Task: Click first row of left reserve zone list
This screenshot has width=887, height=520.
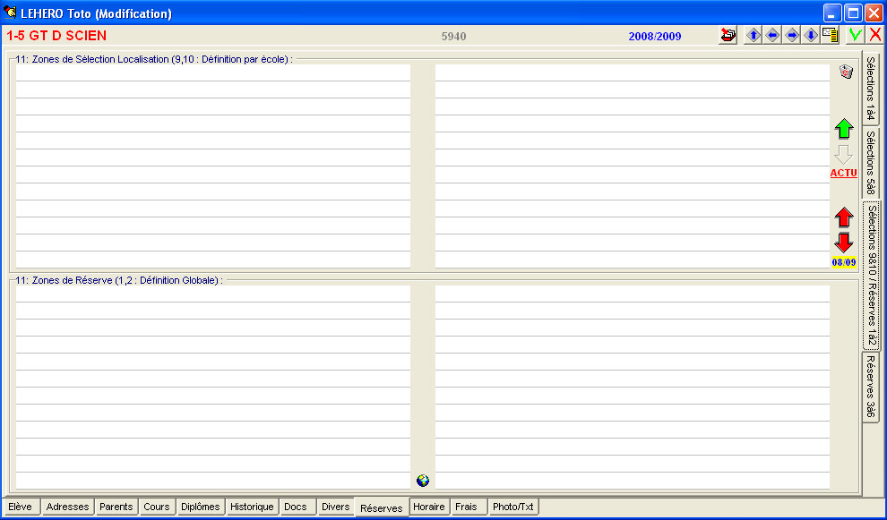Action: click(x=213, y=294)
